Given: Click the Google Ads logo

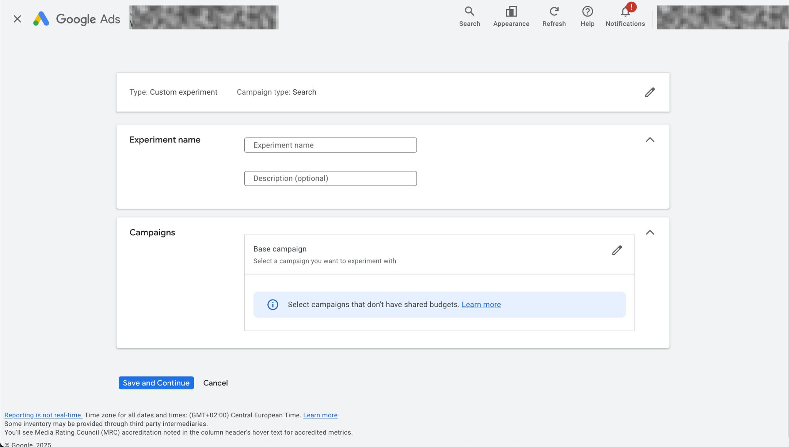Looking at the screenshot, I should point(77,19).
